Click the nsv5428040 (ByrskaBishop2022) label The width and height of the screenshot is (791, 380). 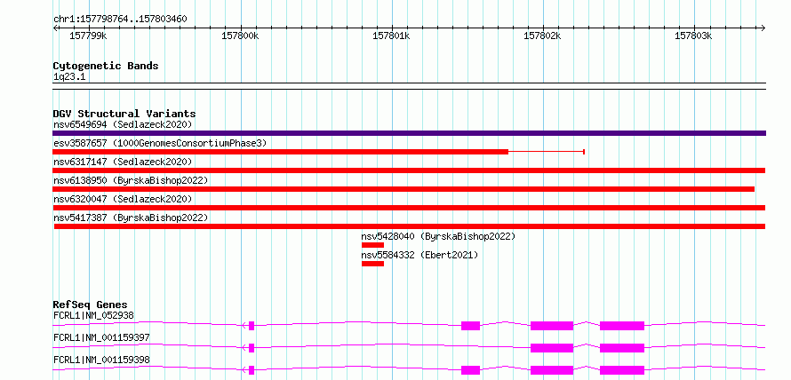(438, 236)
